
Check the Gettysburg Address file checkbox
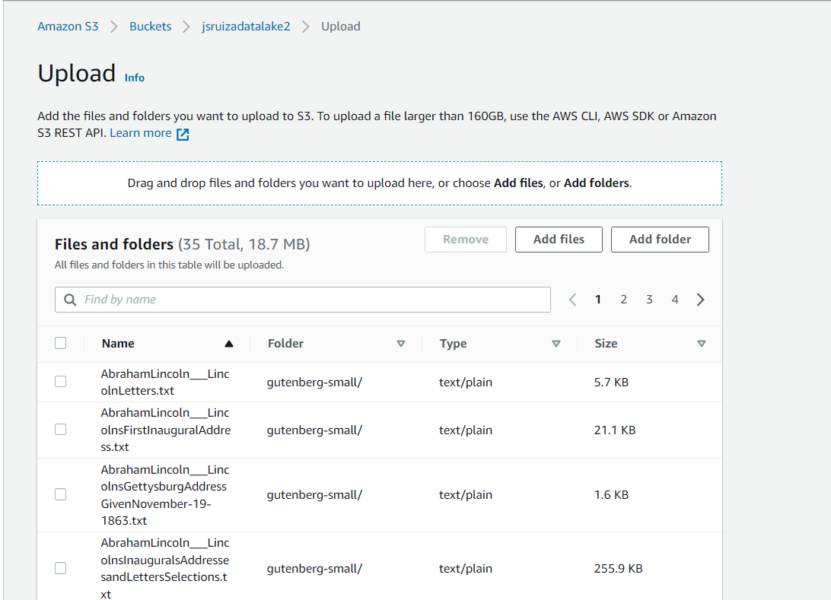pyautogui.click(x=60, y=494)
